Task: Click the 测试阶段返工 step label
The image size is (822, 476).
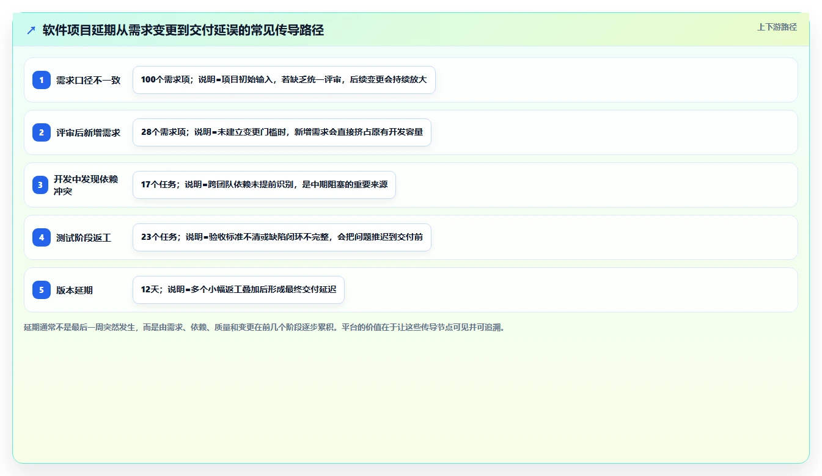Action: point(84,237)
